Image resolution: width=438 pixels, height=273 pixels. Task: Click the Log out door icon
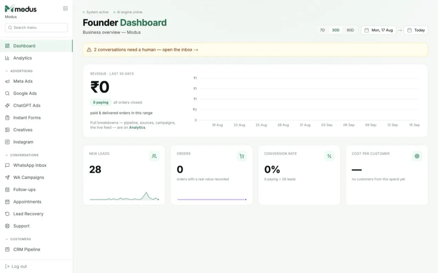(7, 266)
